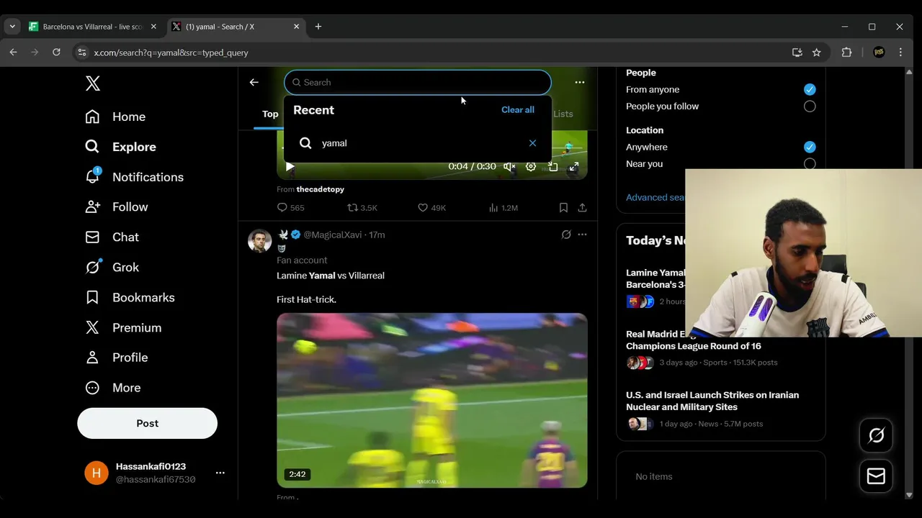Open U.S. and Israel strikes news item
922x518 pixels.
coord(720,409)
